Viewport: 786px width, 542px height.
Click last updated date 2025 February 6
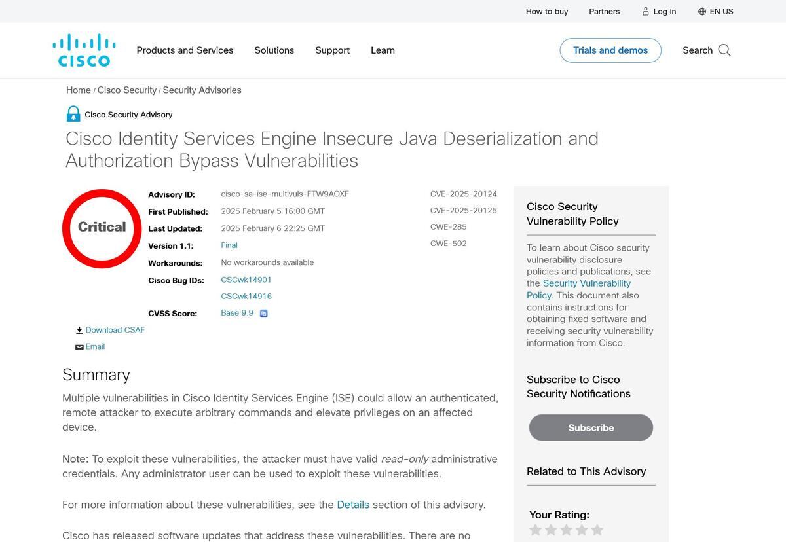[x=273, y=228]
